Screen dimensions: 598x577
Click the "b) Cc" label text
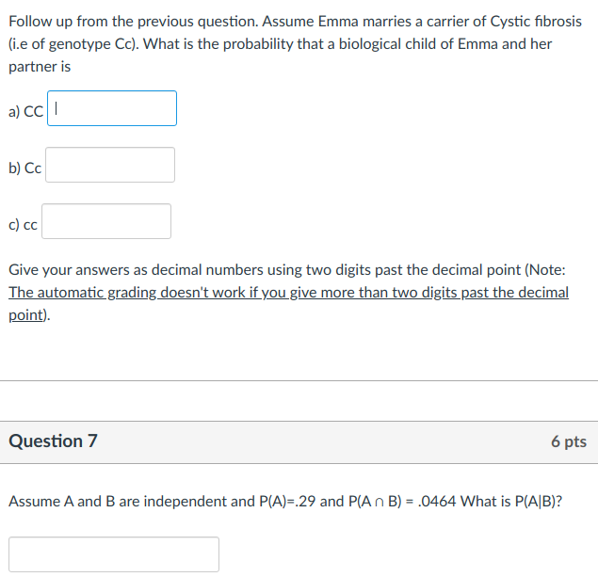[24, 168]
